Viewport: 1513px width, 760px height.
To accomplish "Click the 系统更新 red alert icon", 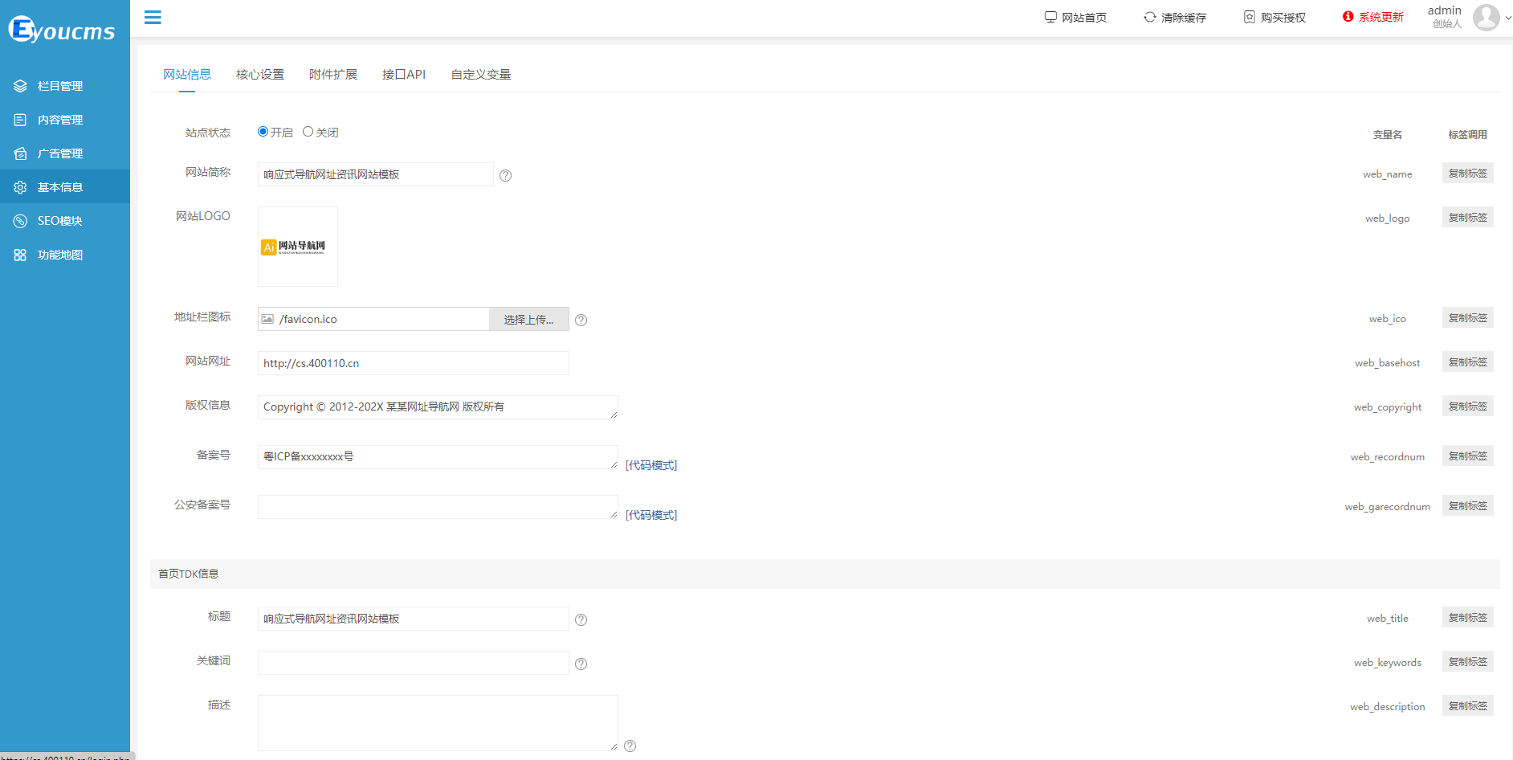I will coord(1348,17).
